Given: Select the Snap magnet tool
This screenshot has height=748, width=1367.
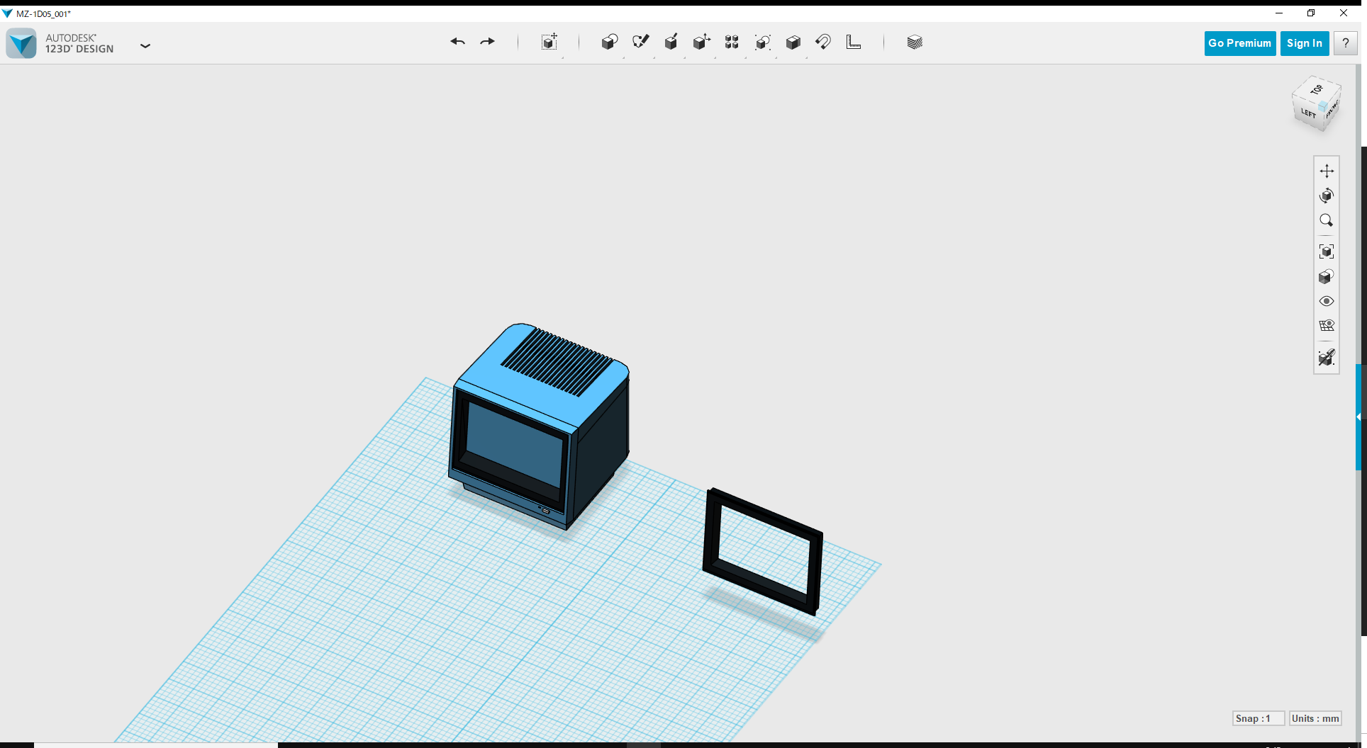Looking at the screenshot, I should click(x=824, y=42).
